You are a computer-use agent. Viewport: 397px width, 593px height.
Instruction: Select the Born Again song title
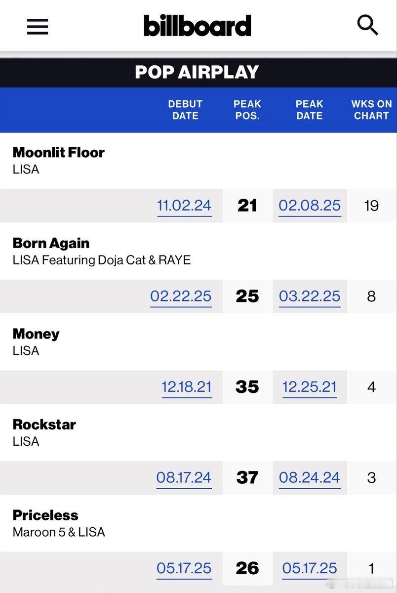(51, 243)
